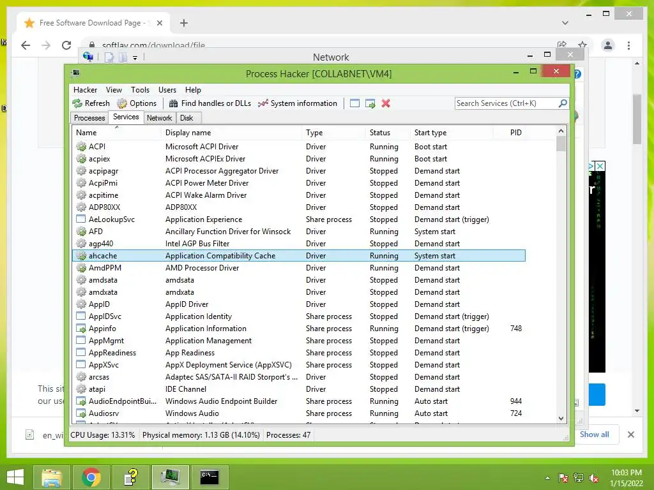654x490 pixels.
Task: Click Chrome page vertical scrollbar thumb
Action: (637, 119)
